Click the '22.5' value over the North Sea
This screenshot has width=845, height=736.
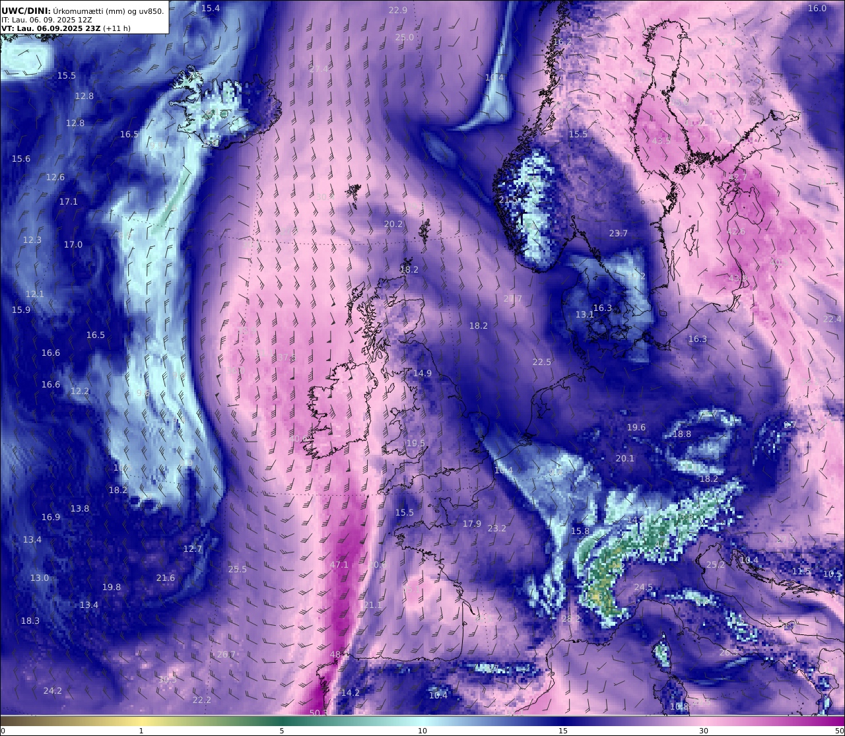[542, 362]
